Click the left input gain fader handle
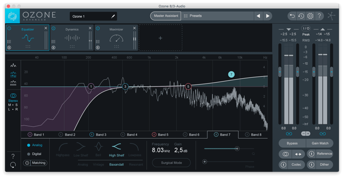 280,72
